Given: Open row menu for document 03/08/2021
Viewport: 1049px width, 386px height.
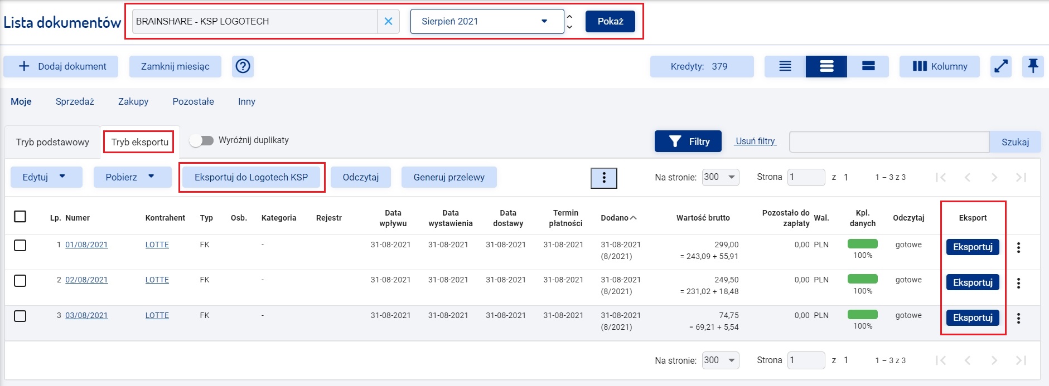Looking at the screenshot, I should 1018,318.
